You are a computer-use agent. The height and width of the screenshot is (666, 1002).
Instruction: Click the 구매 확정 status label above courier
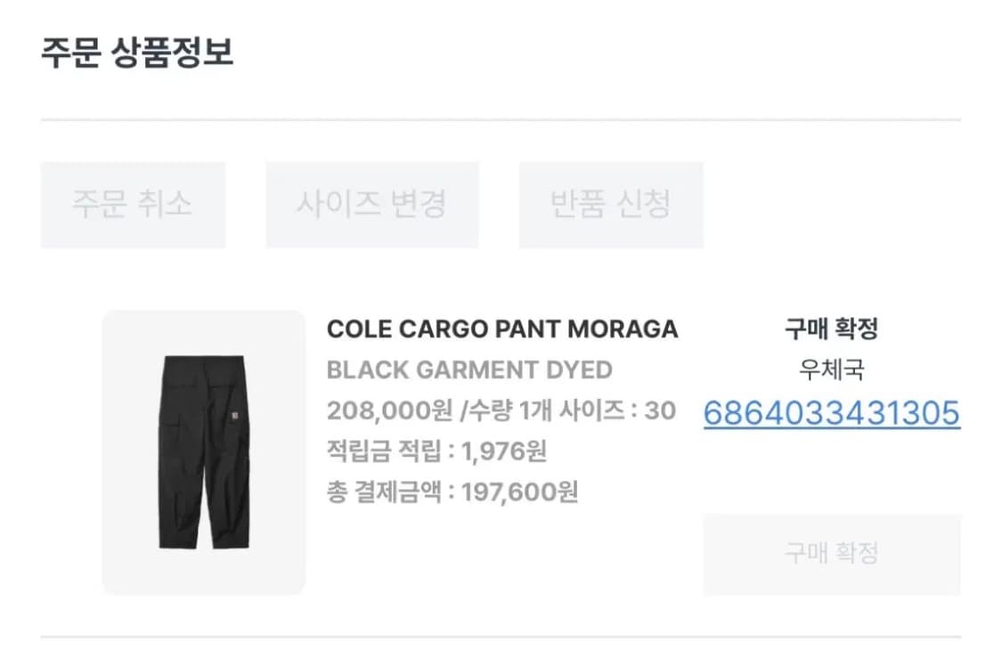[x=831, y=329]
